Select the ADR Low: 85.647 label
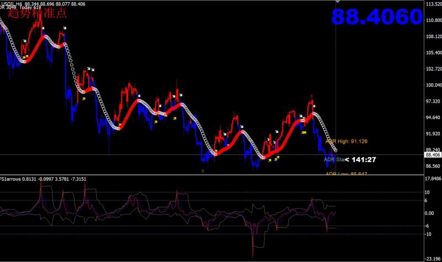The image size is (442, 262). pos(346,173)
